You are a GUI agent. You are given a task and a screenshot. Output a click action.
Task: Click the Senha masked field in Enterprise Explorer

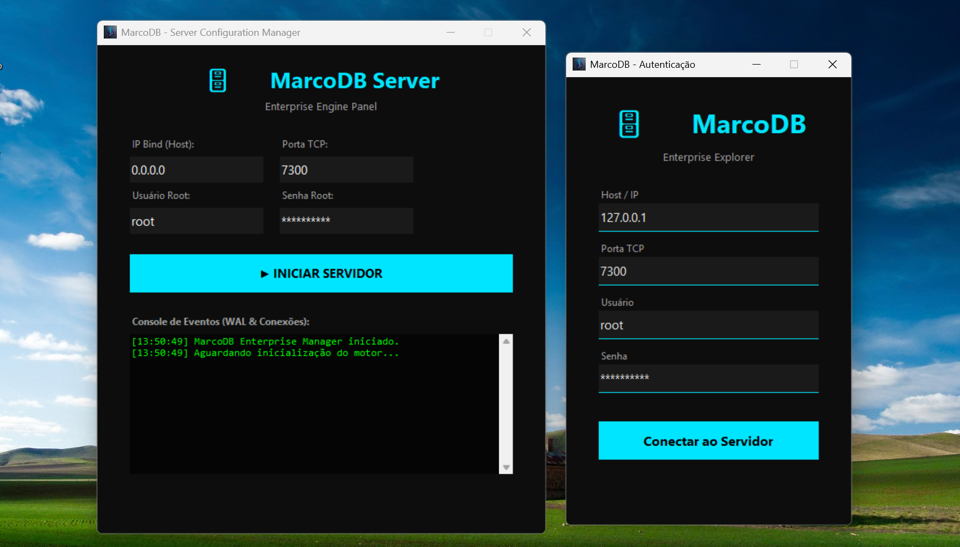(708, 378)
